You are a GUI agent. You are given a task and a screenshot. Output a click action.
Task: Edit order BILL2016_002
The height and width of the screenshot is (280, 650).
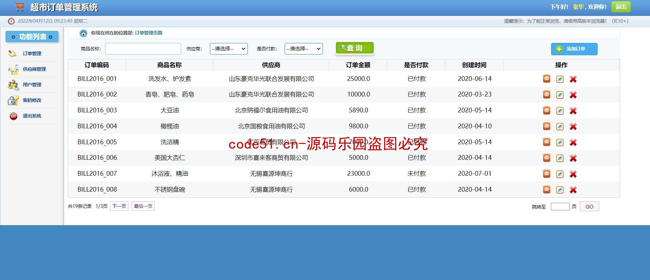[560, 95]
